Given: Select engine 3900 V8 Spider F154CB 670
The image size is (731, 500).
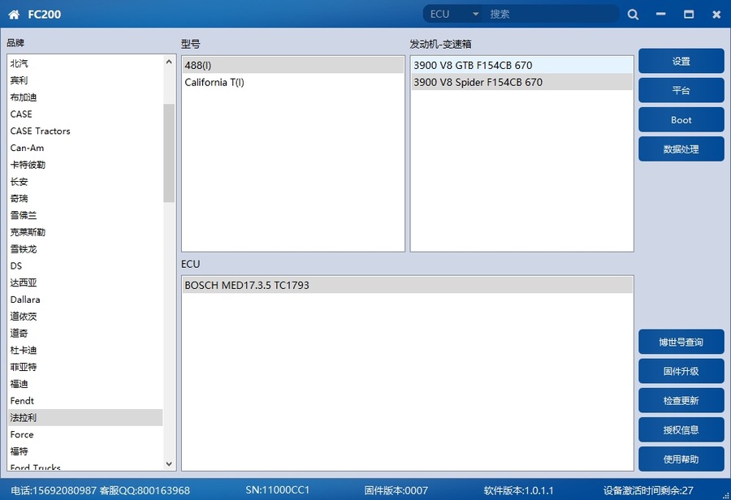Looking at the screenshot, I should 521,82.
